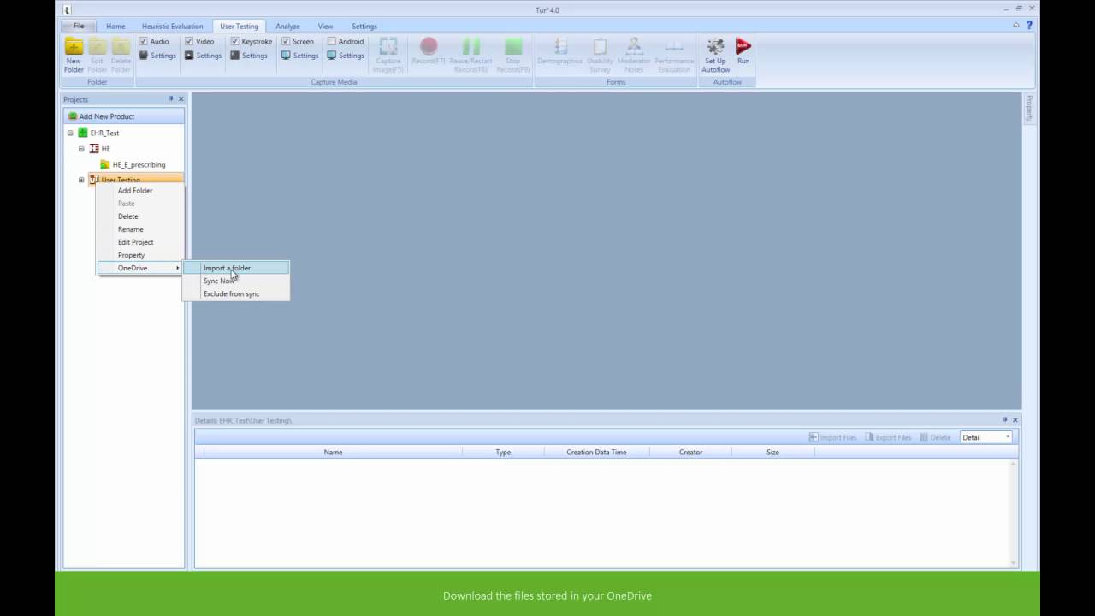Image resolution: width=1095 pixels, height=616 pixels.
Task: Click the Add New Product button
Action: pos(123,116)
